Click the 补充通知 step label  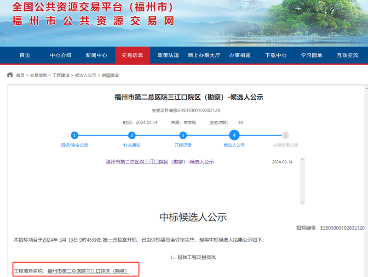132,145
